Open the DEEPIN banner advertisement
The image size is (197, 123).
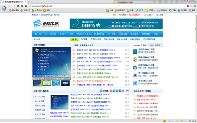click(x=116, y=24)
